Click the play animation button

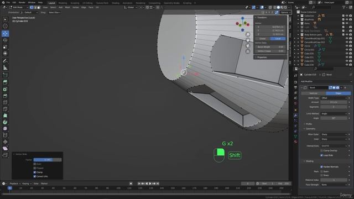[150, 184]
